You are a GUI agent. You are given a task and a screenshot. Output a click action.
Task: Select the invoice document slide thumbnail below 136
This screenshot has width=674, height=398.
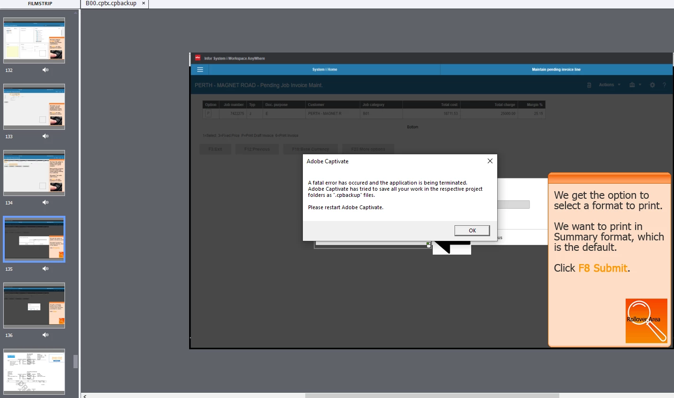34,371
